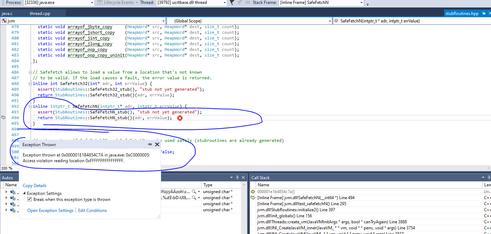
Task: Click the Copy Details link
Action: click(x=34, y=186)
